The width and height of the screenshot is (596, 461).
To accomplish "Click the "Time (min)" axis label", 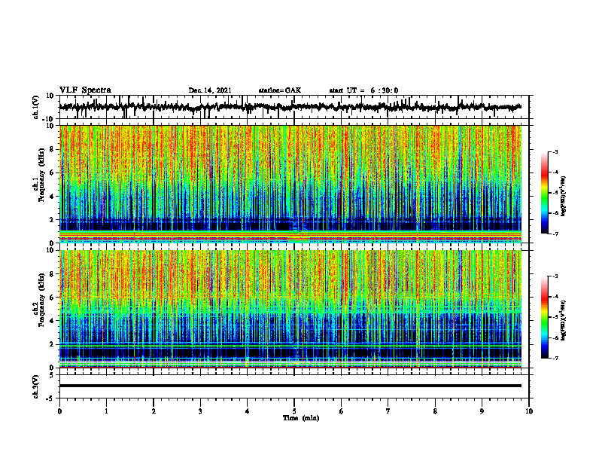I will tap(301, 418).
